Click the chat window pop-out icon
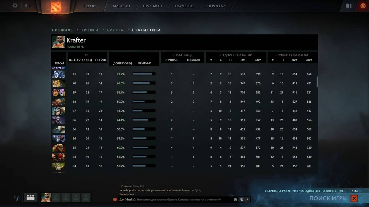The image size is (369, 207). coord(241,200)
